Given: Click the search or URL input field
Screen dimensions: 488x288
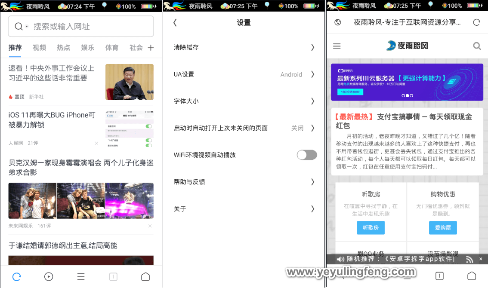Looking at the screenshot, I should pyautogui.click(x=81, y=27).
